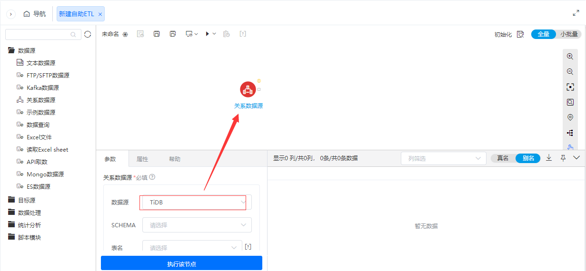Save the ETL with floppy icon
Viewport: 586px width, 271px height.
point(157,34)
